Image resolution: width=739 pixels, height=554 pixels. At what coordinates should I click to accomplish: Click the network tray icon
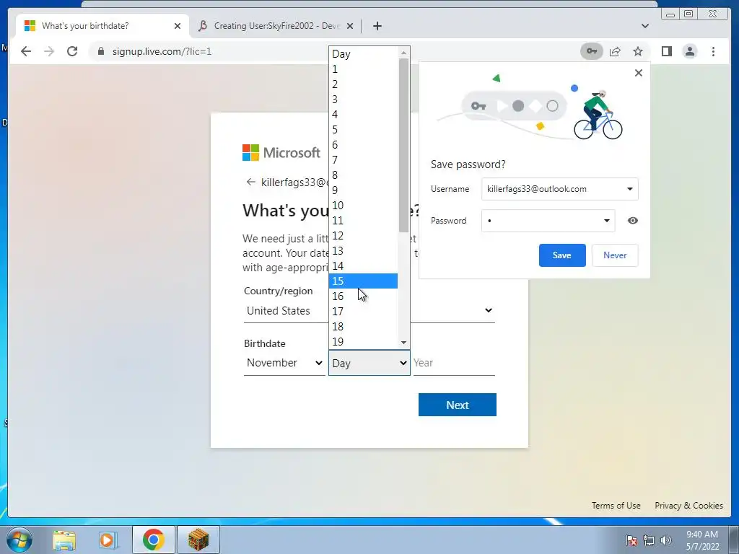[x=649, y=540]
